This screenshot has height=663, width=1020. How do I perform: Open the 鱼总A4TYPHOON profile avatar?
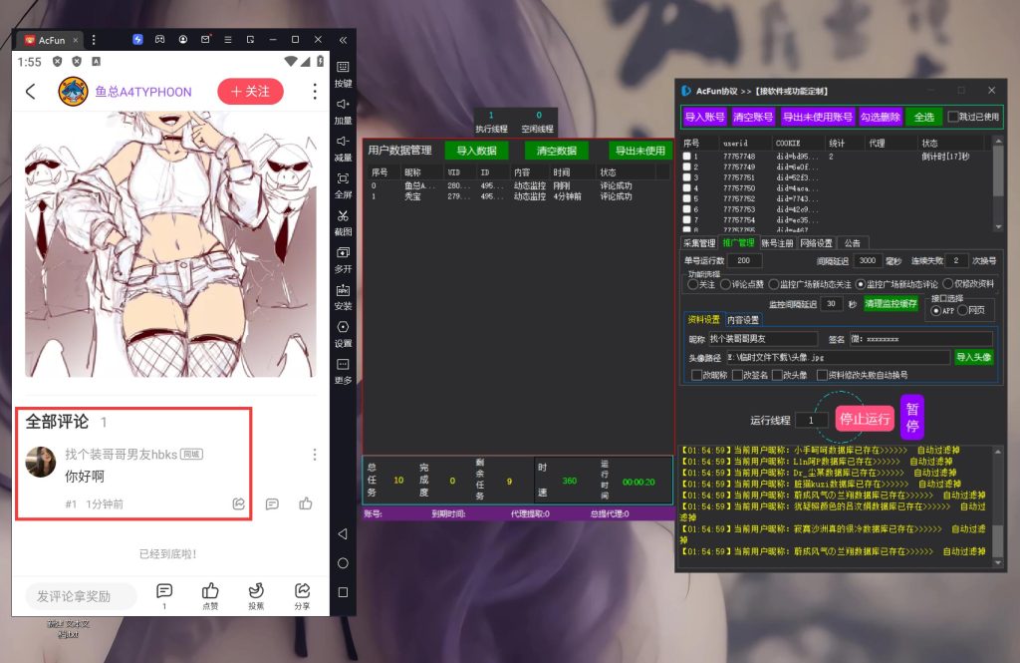pyautogui.click(x=73, y=92)
